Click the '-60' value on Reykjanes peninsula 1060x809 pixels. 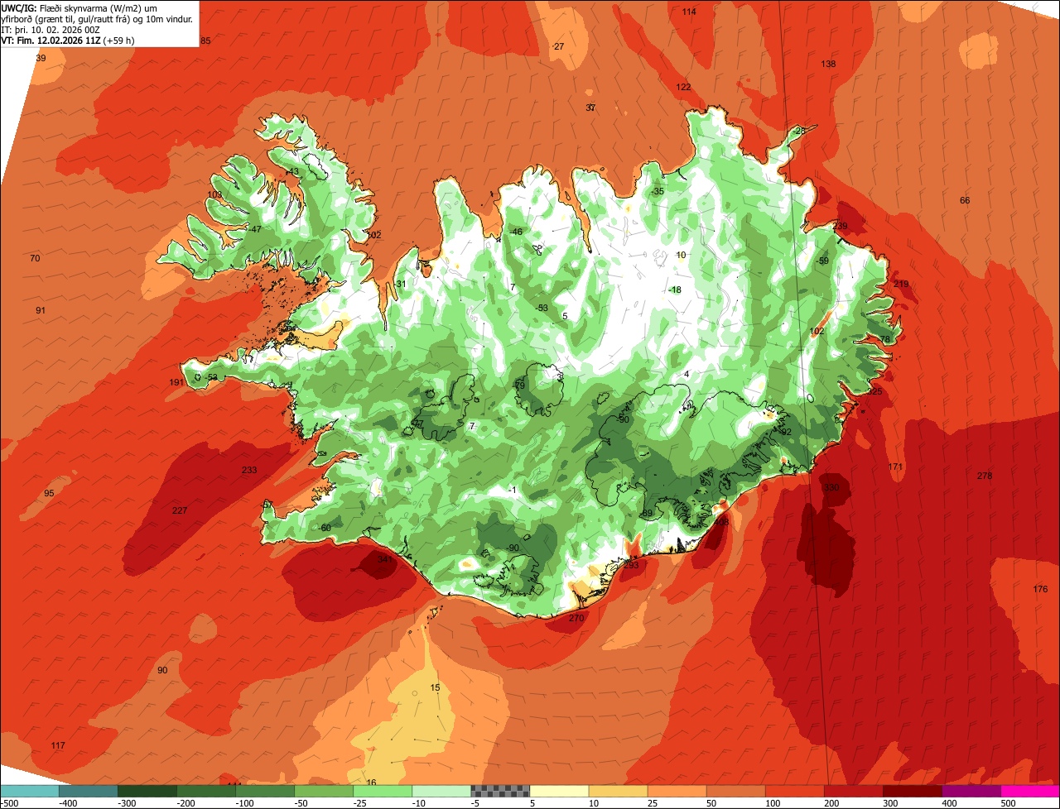(324, 528)
